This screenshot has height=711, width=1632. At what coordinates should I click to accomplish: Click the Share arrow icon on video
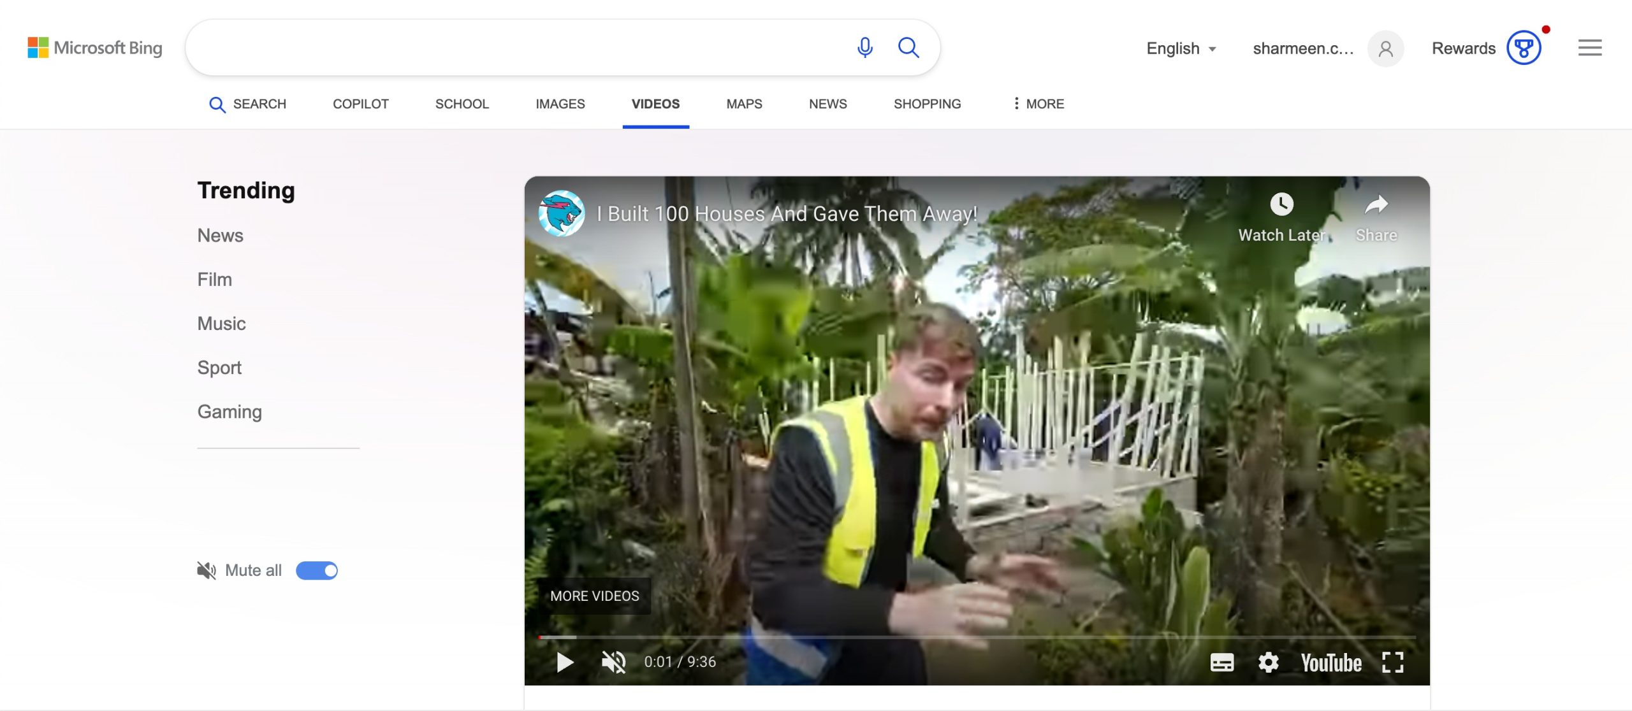1376,205
